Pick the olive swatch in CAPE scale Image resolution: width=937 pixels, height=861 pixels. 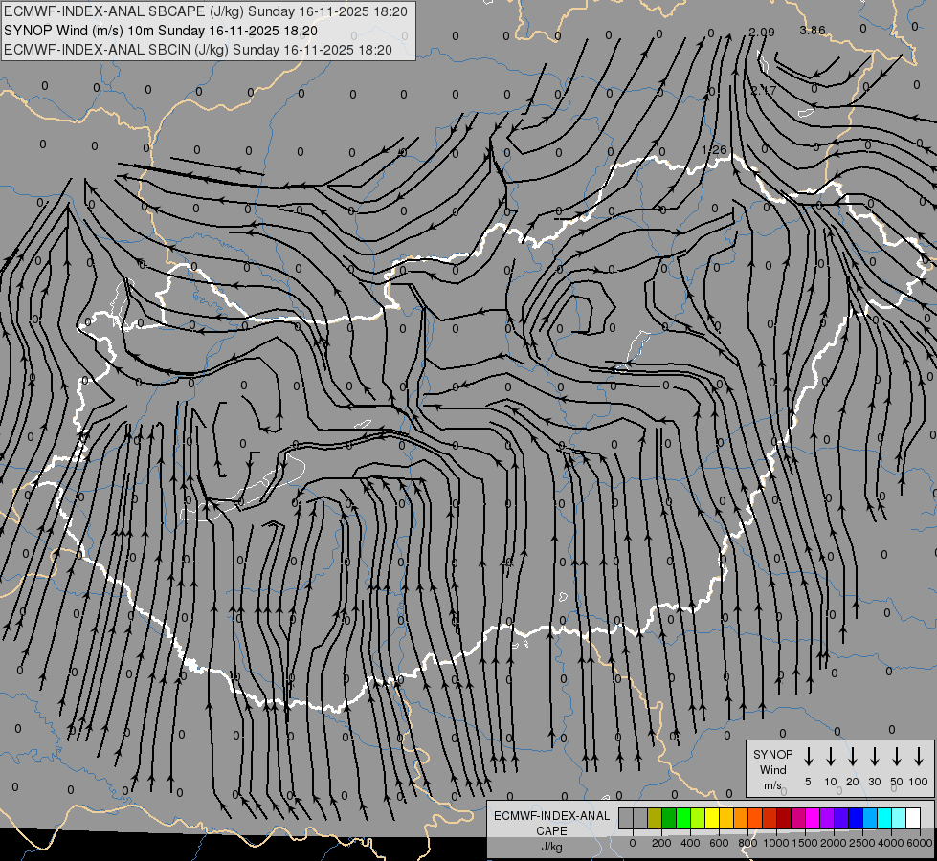click(x=655, y=818)
